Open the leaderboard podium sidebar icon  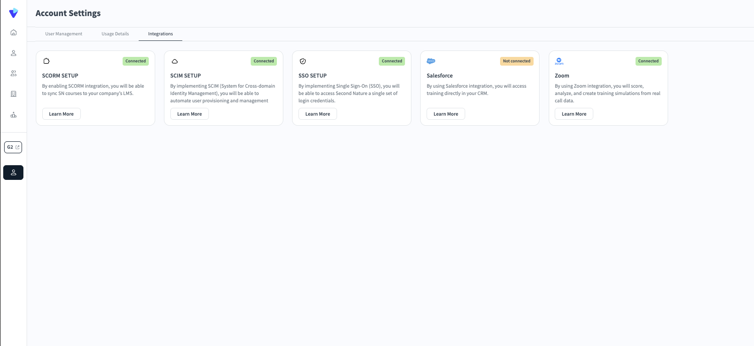point(13,115)
